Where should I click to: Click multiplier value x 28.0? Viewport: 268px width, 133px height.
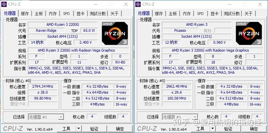pyautogui.click(x=43, y=92)
